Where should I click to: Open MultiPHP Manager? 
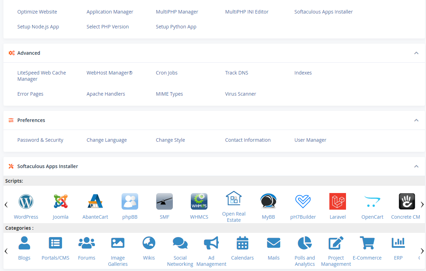point(177,12)
